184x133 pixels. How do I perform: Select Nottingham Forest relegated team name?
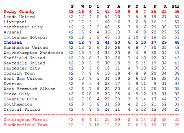tap(25, 120)
